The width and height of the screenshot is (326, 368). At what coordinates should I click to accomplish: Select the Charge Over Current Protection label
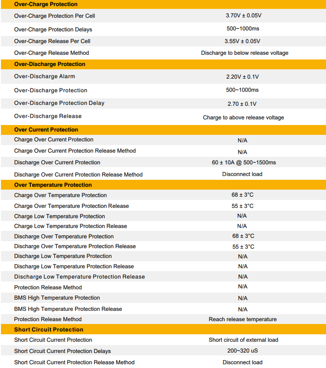[54, 140]
